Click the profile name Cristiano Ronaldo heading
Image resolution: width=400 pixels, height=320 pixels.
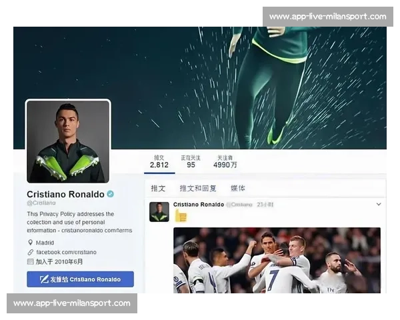point(65,194)
